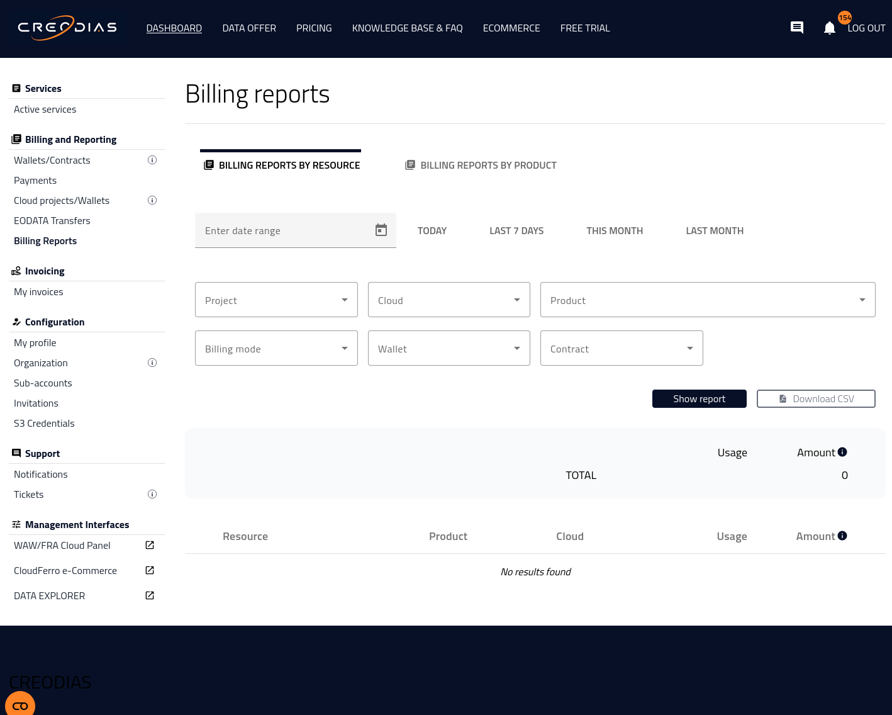892x715 pixels.
Task: Open the orange chat widget bubble
Action: click(20, 705)
